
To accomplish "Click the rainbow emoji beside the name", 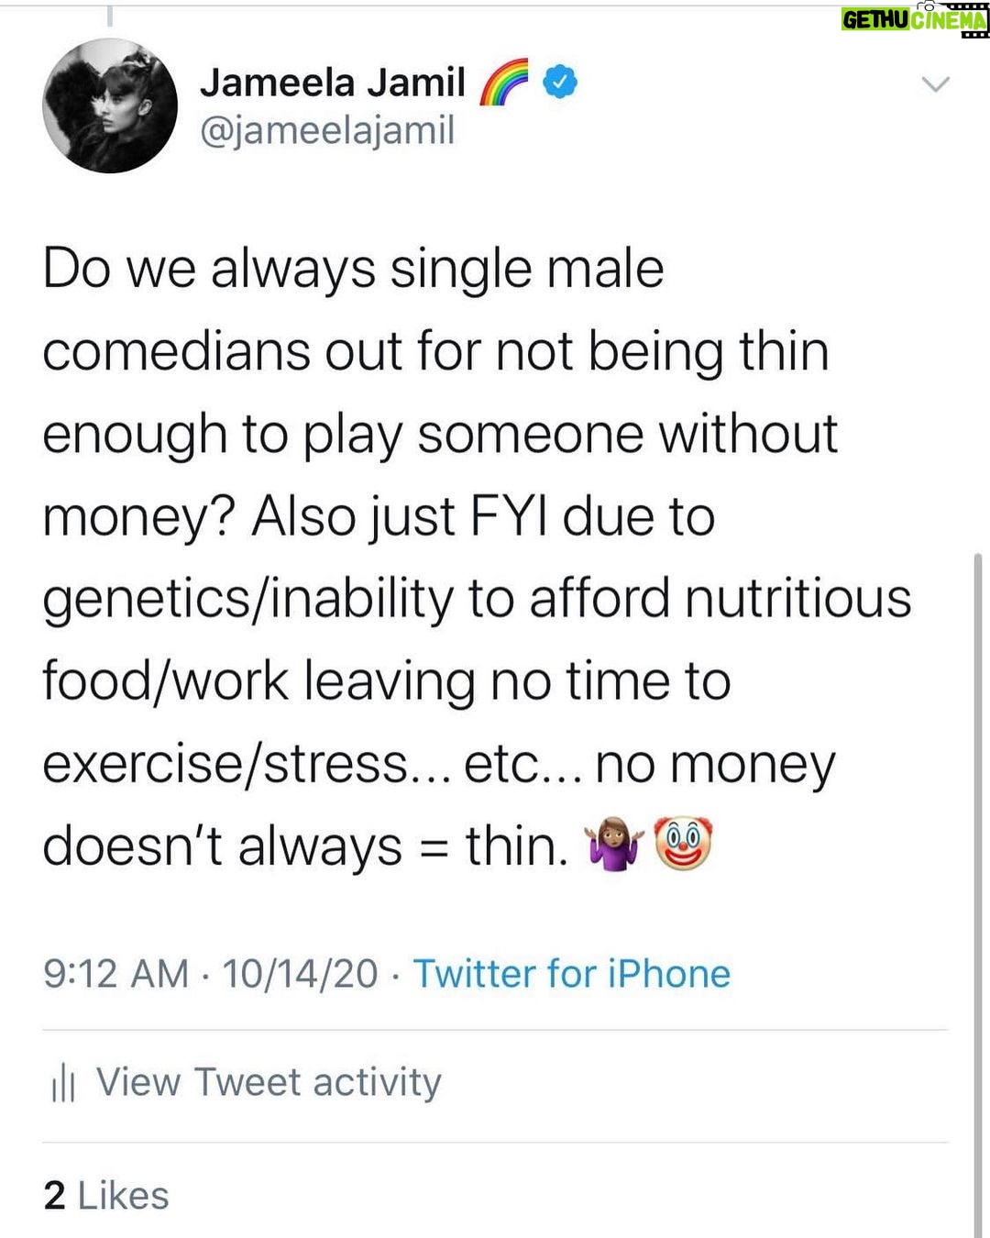I will [503, 83].
